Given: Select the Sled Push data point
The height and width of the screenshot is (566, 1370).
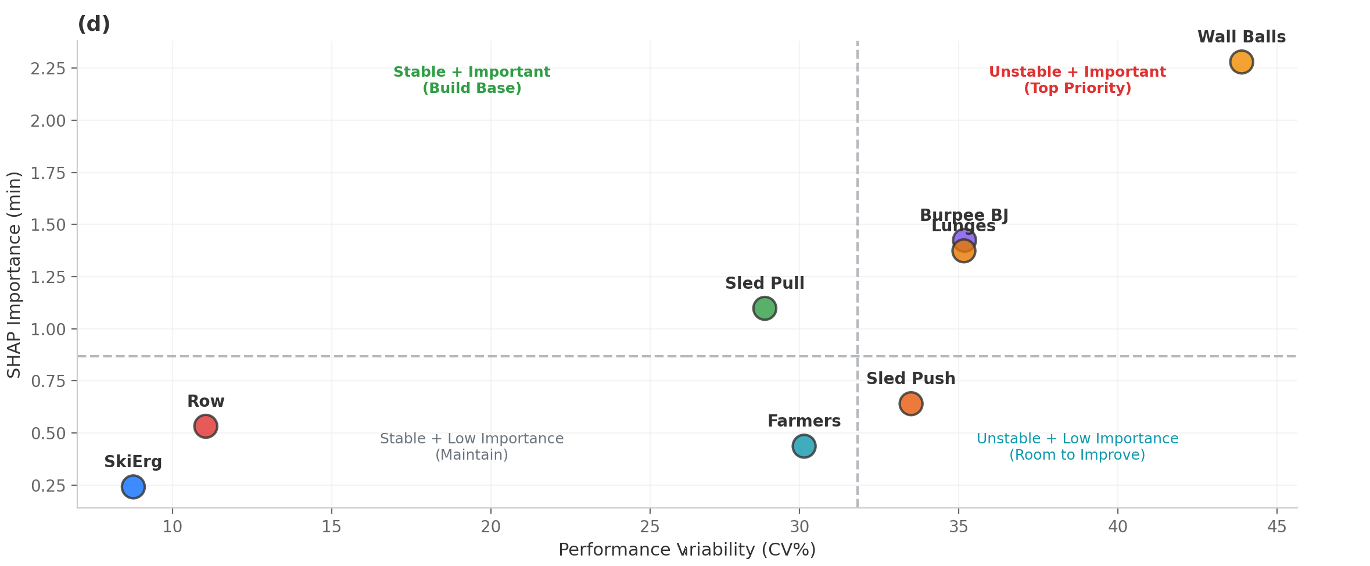Looking at the screenshot, I should click(x=910, y=403).
